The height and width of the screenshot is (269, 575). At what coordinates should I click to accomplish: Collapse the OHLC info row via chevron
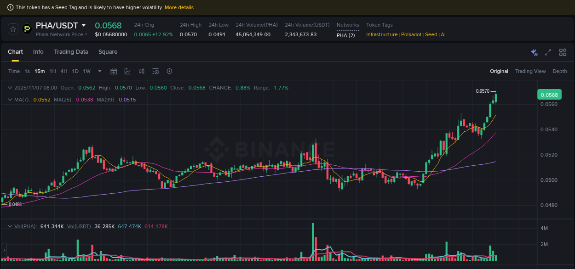(10, 87)
